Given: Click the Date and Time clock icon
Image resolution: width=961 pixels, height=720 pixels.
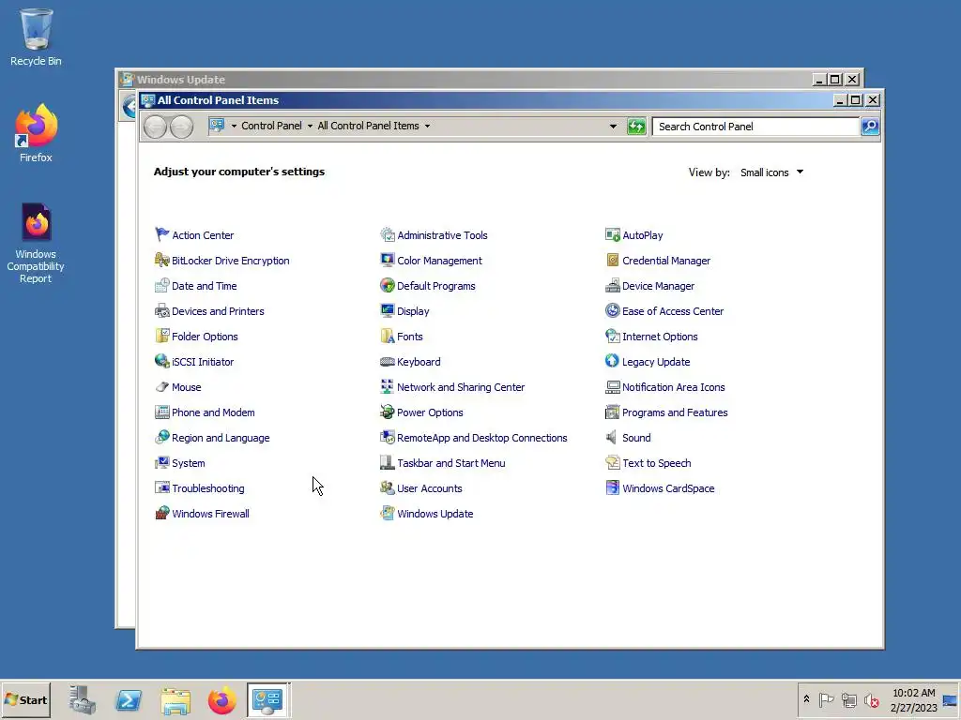Looking at the screenshot, I should click(161, 285).
